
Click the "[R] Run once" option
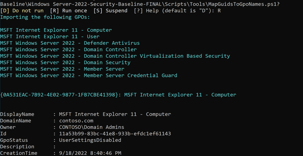(69, 11)
